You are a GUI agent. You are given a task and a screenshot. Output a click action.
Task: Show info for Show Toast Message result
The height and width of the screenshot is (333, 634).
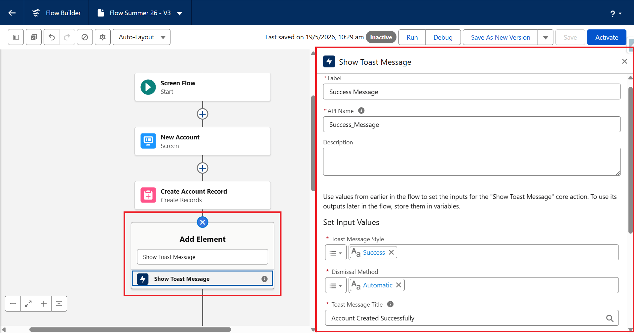tap(264, 279)
